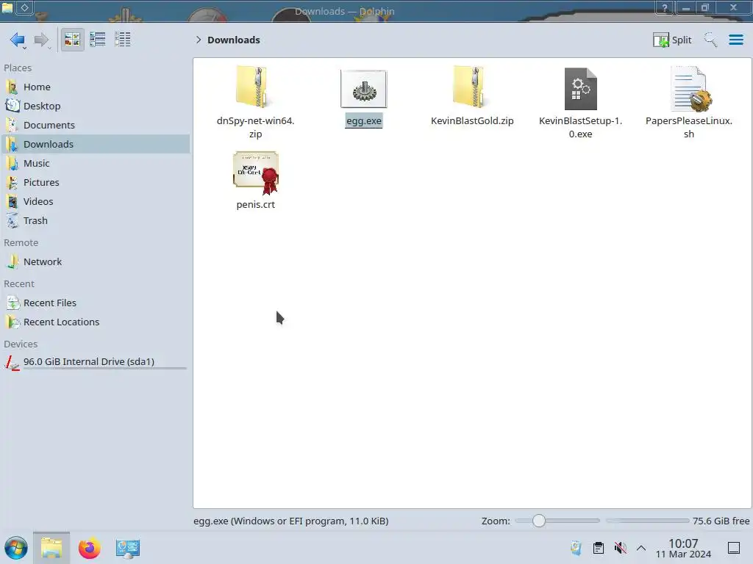
Task: Go back with the blue arrow
Action: point(18,40)
